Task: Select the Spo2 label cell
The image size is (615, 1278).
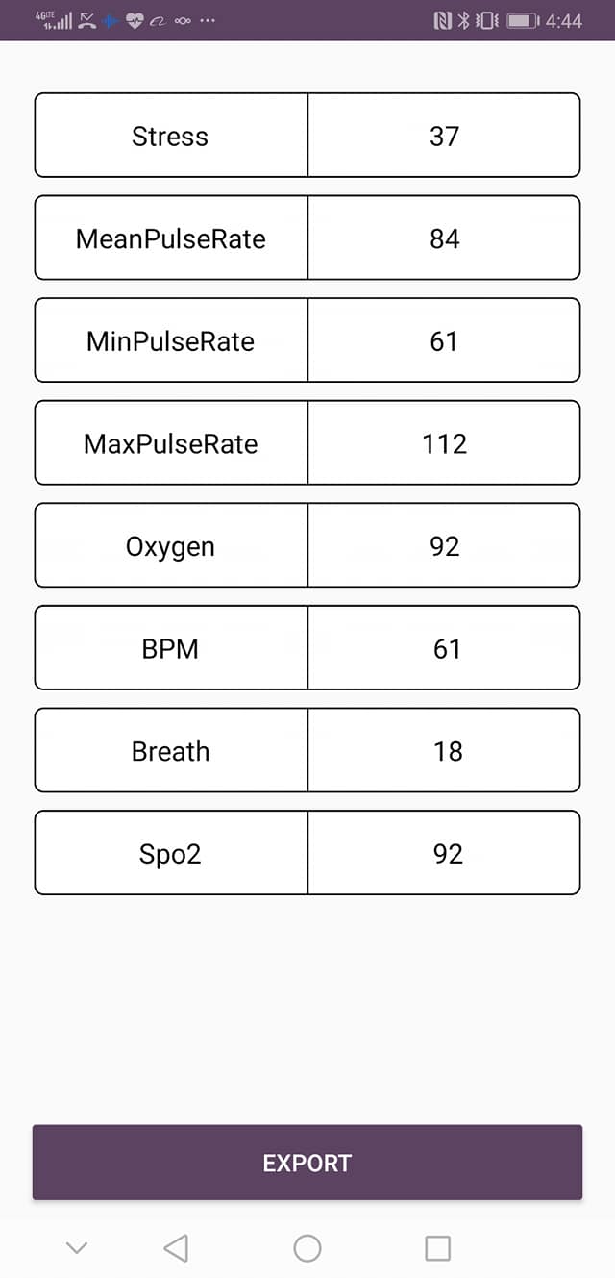Action: (171, 854)
